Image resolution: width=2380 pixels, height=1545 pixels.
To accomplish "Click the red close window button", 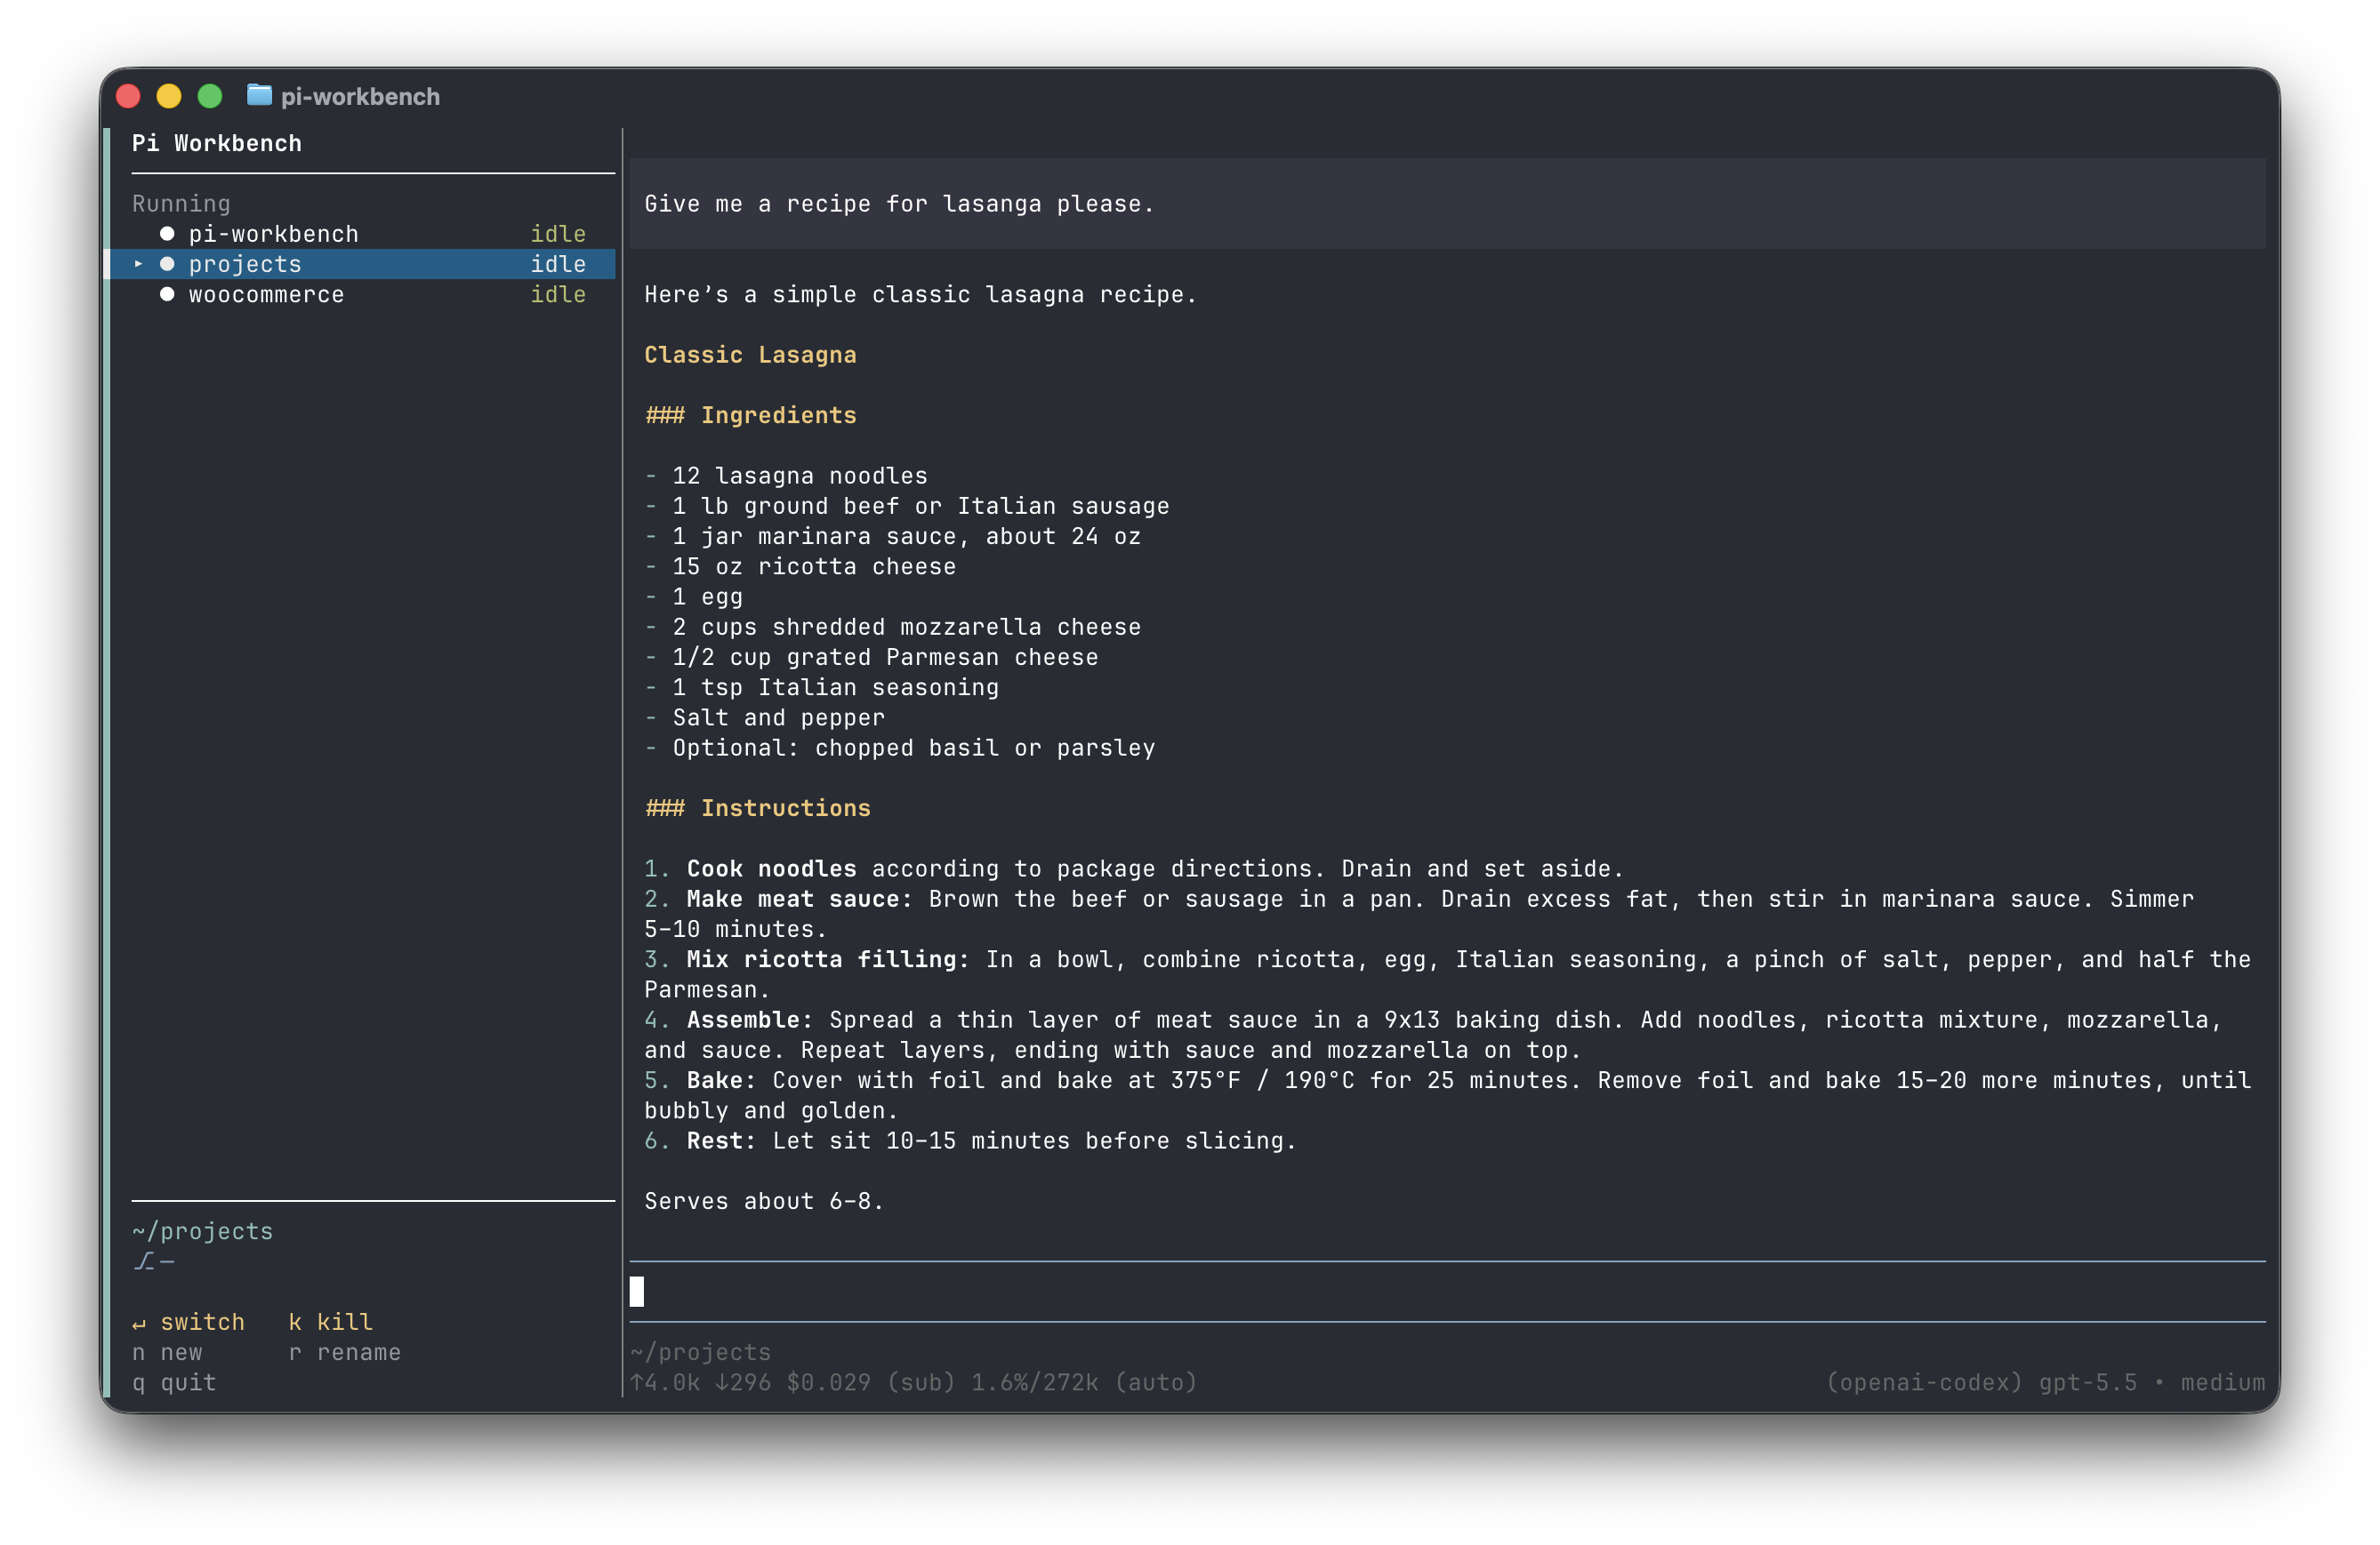I will pos(128,96).
